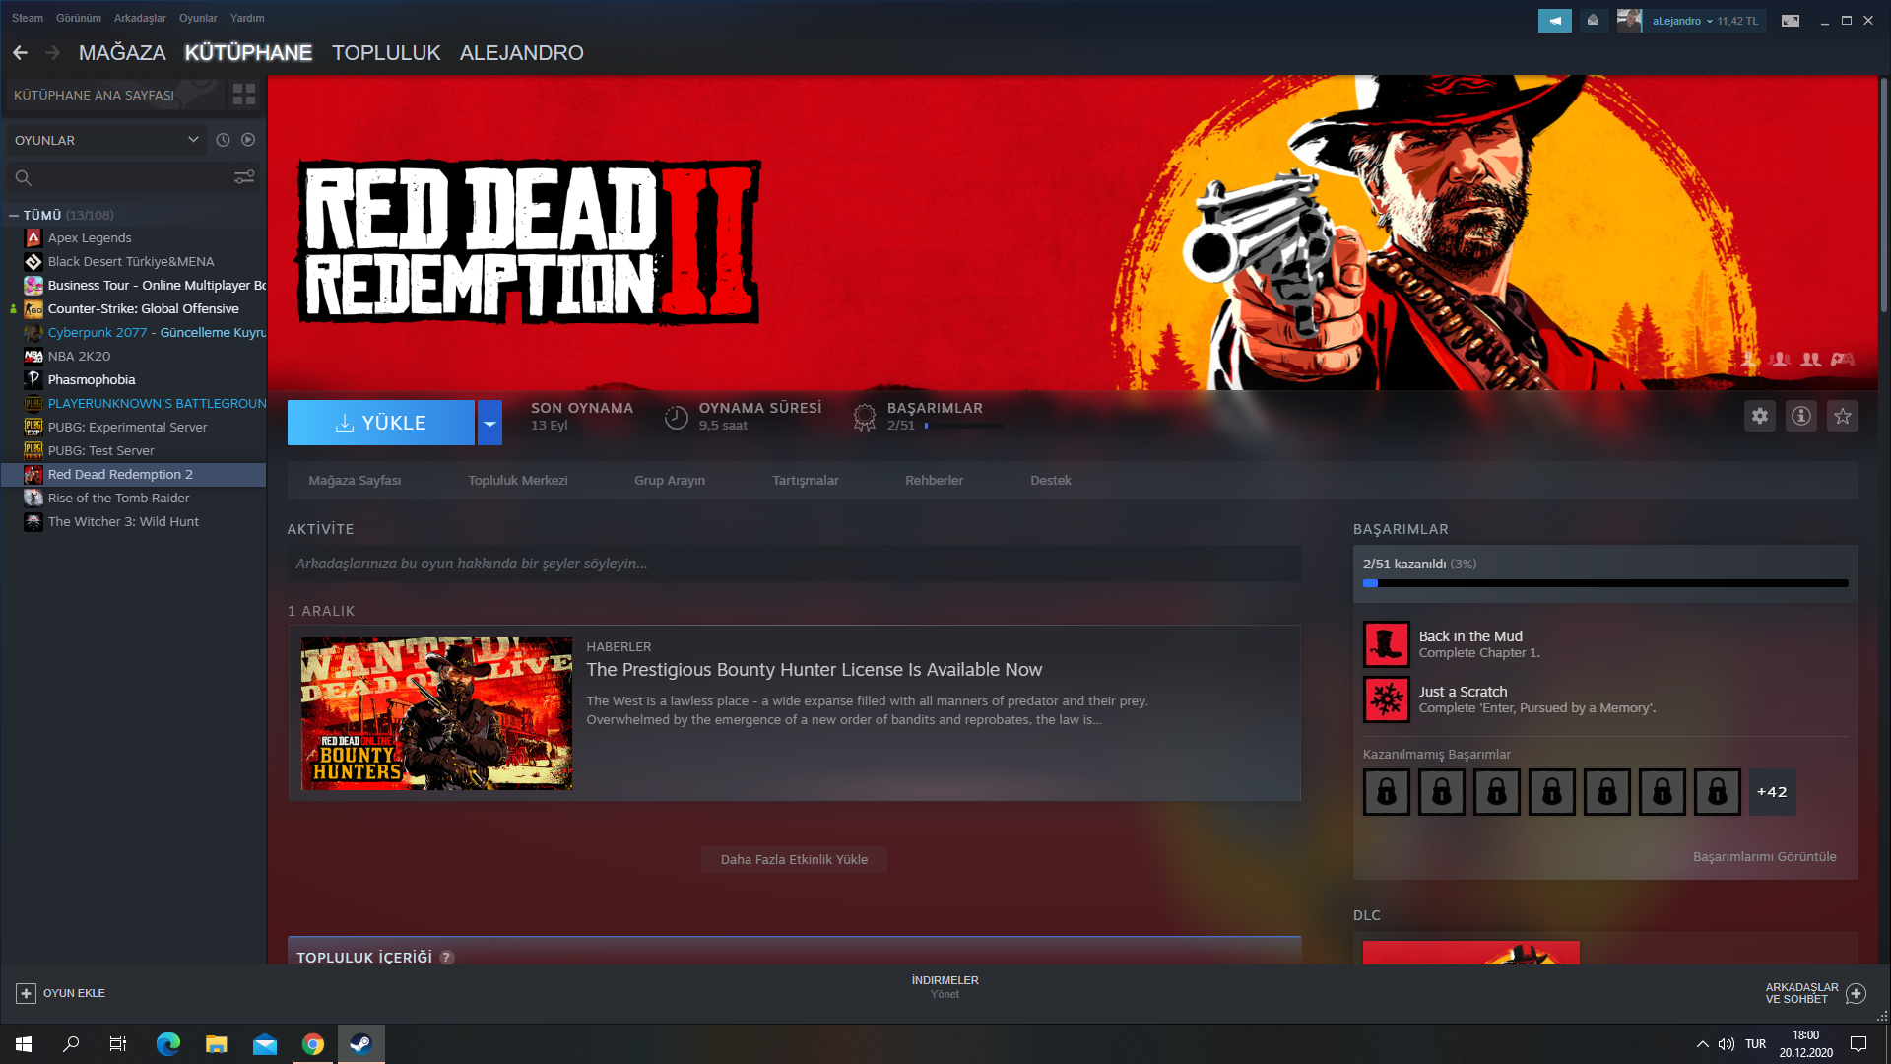Open the account dropdown aLejandro
This screenshot has width=1891, height=1064.
point(1705,21)
